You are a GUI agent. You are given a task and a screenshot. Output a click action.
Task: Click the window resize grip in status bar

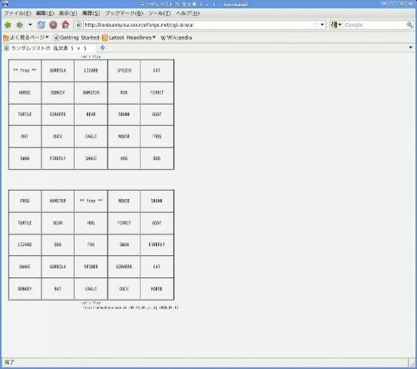click(x=412, y=363)
